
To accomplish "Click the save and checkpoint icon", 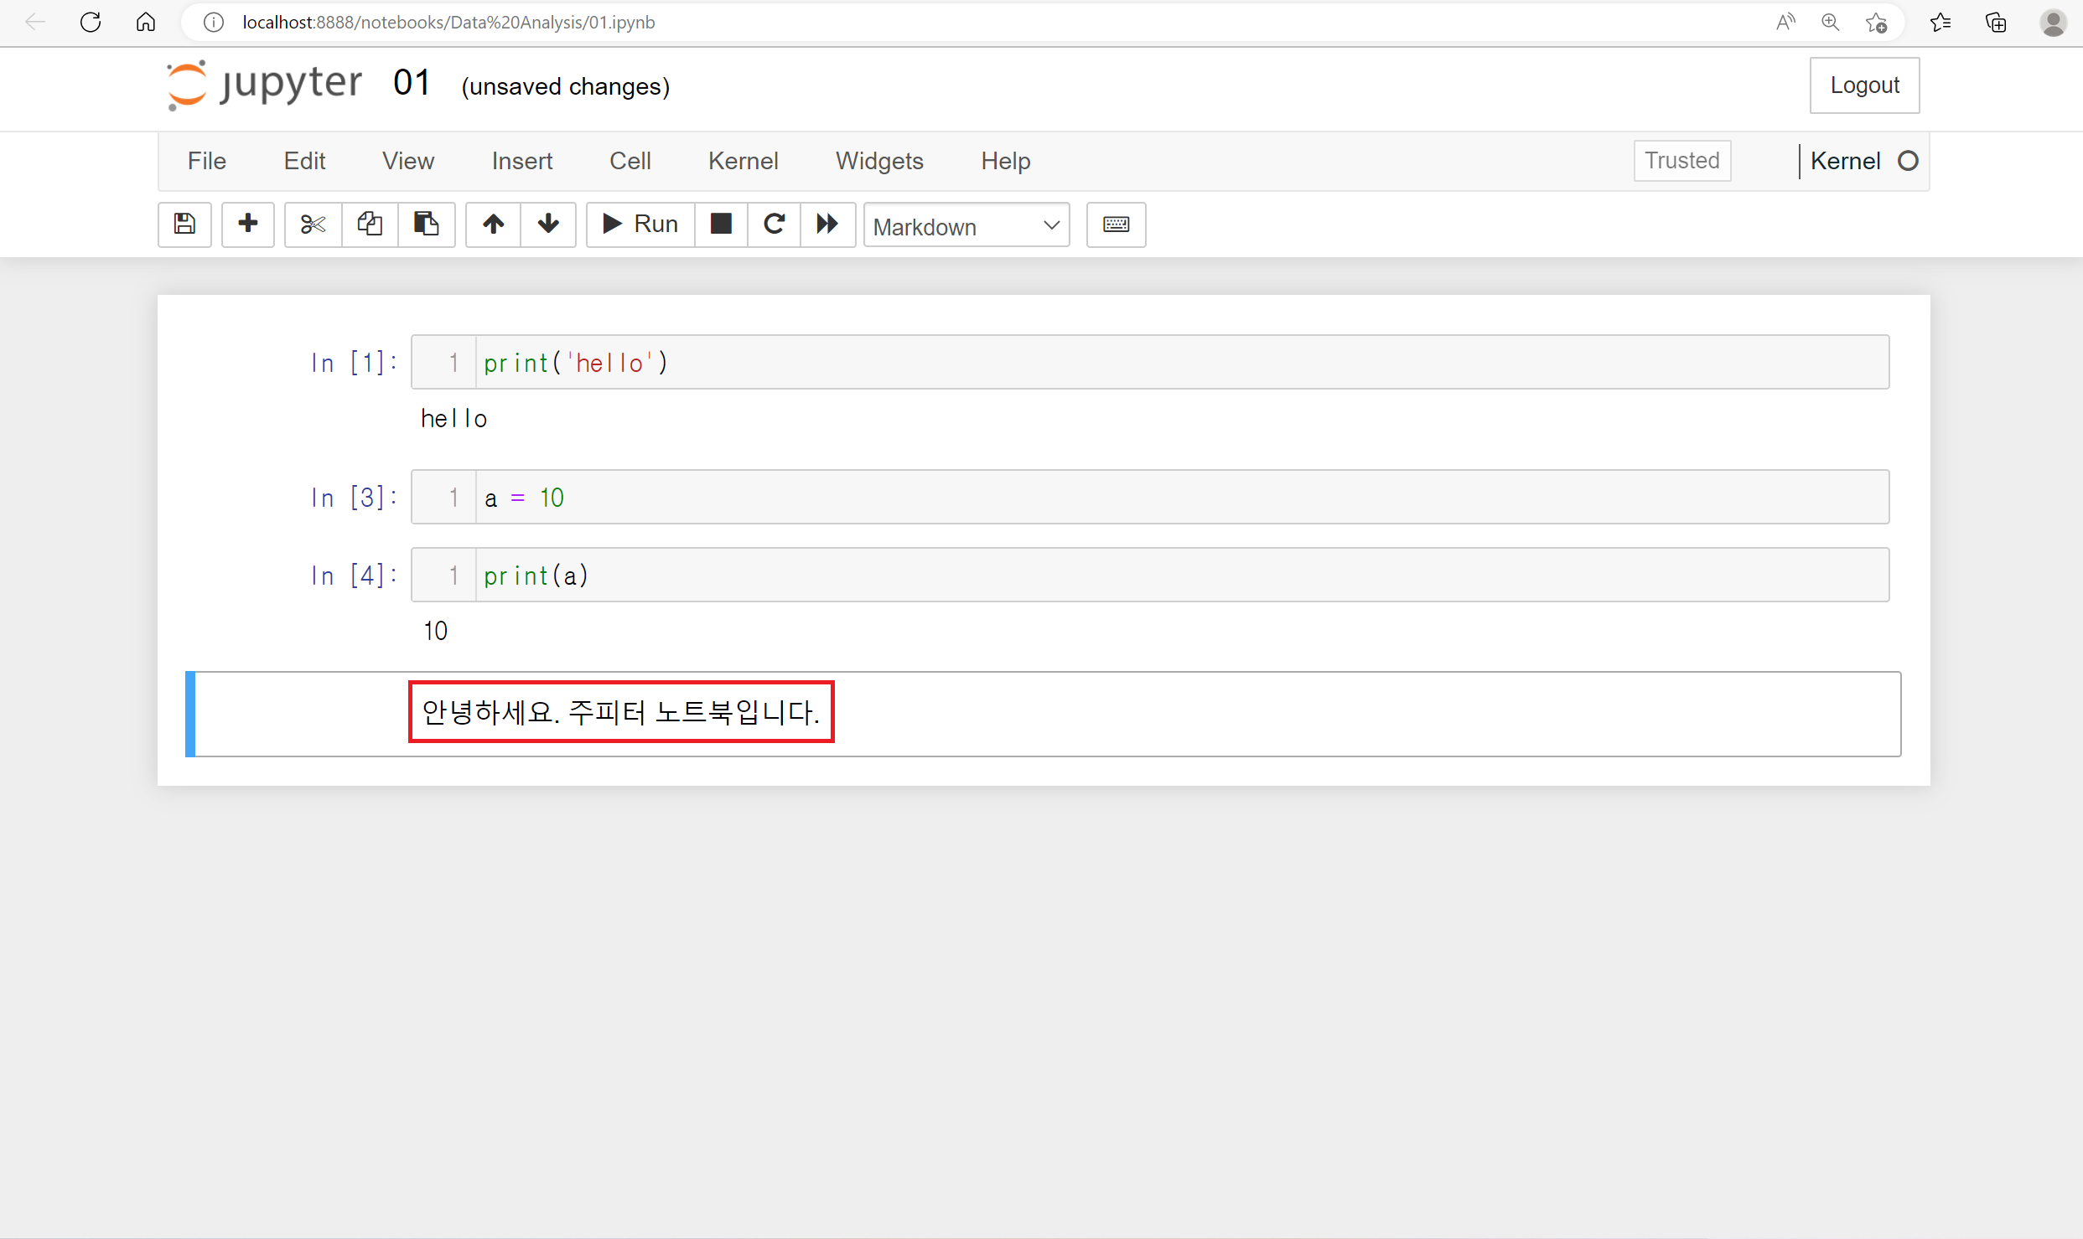I will click(x=184, y=224).
